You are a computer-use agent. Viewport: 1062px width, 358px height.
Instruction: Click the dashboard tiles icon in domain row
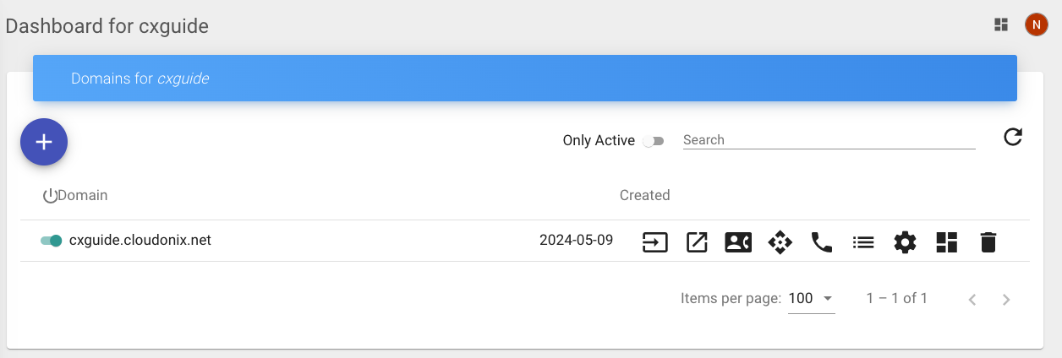[946, 242]
